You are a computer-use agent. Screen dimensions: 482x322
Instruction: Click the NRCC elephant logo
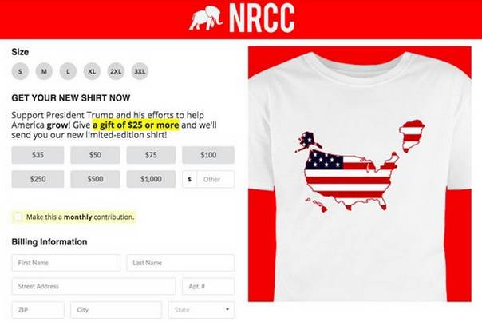[x=206, y=18]
